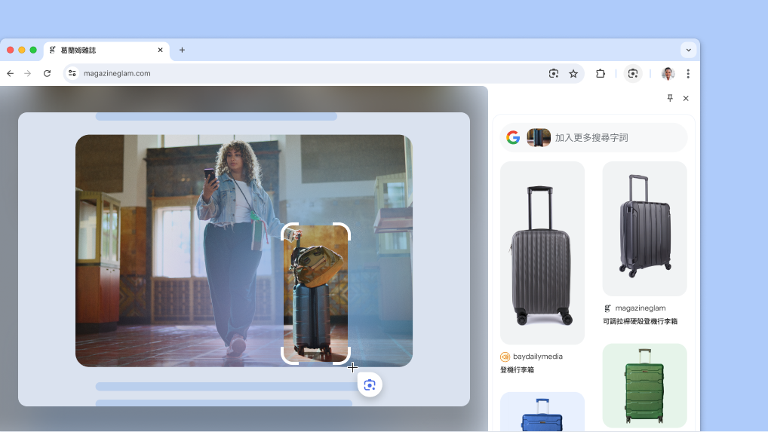The image size is (768, 432).
Task: Click the Google logo in search box
Action: click(513, 137)
